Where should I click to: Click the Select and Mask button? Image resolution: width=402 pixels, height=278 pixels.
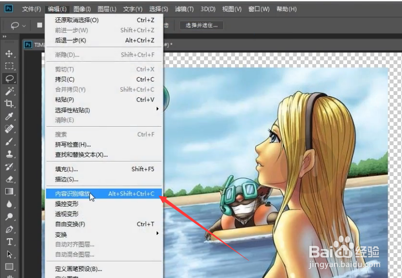point(201,25)
